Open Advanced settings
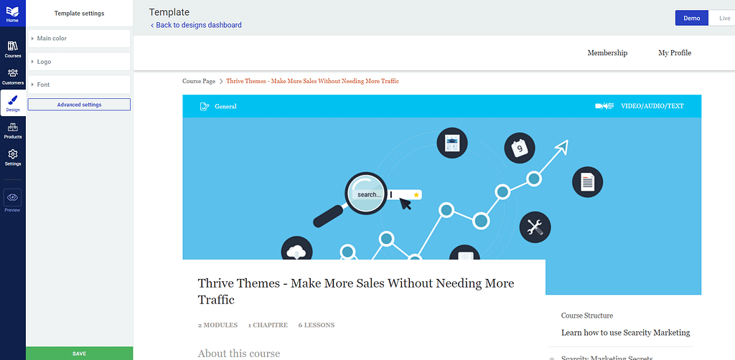Viewport: 735px width, 360px height. click(79, 105)
